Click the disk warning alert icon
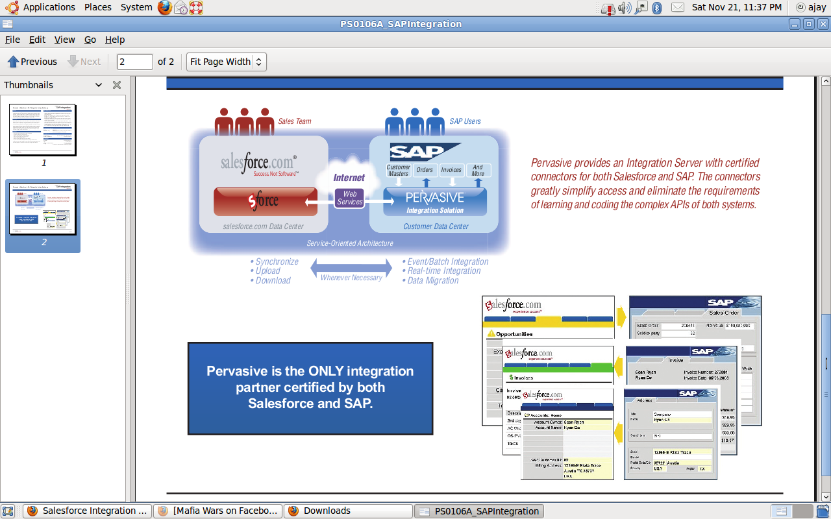Screen dimensions: 831x519 [x=607, y=8]
